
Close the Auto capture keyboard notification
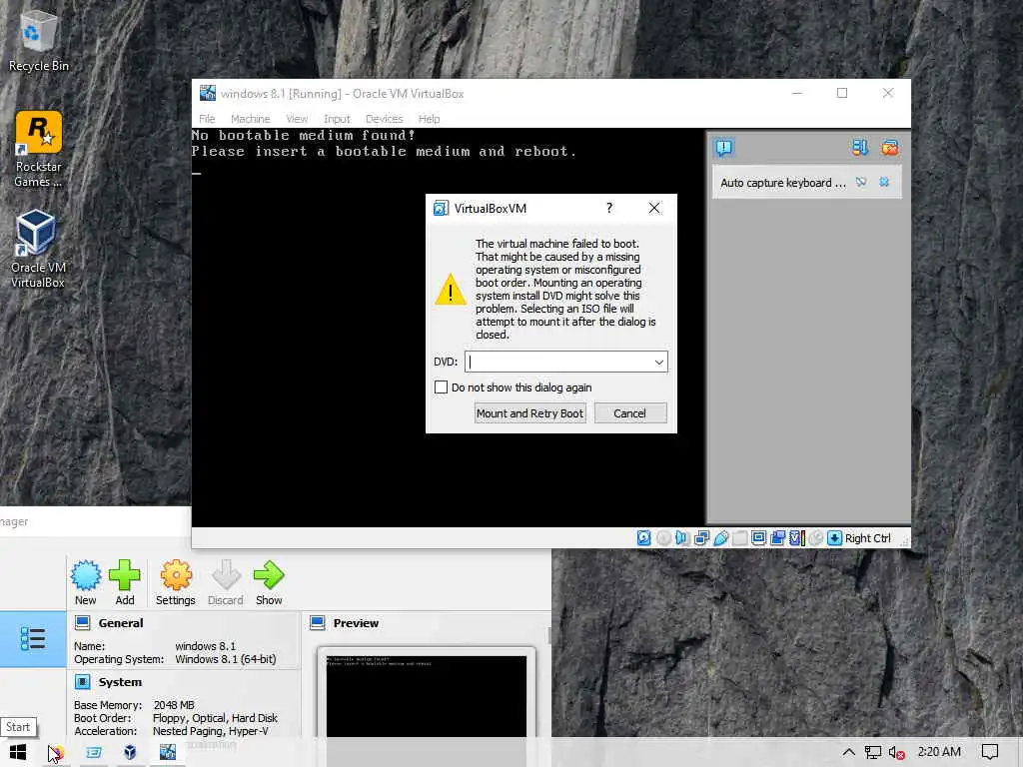[x=884, y=182]
